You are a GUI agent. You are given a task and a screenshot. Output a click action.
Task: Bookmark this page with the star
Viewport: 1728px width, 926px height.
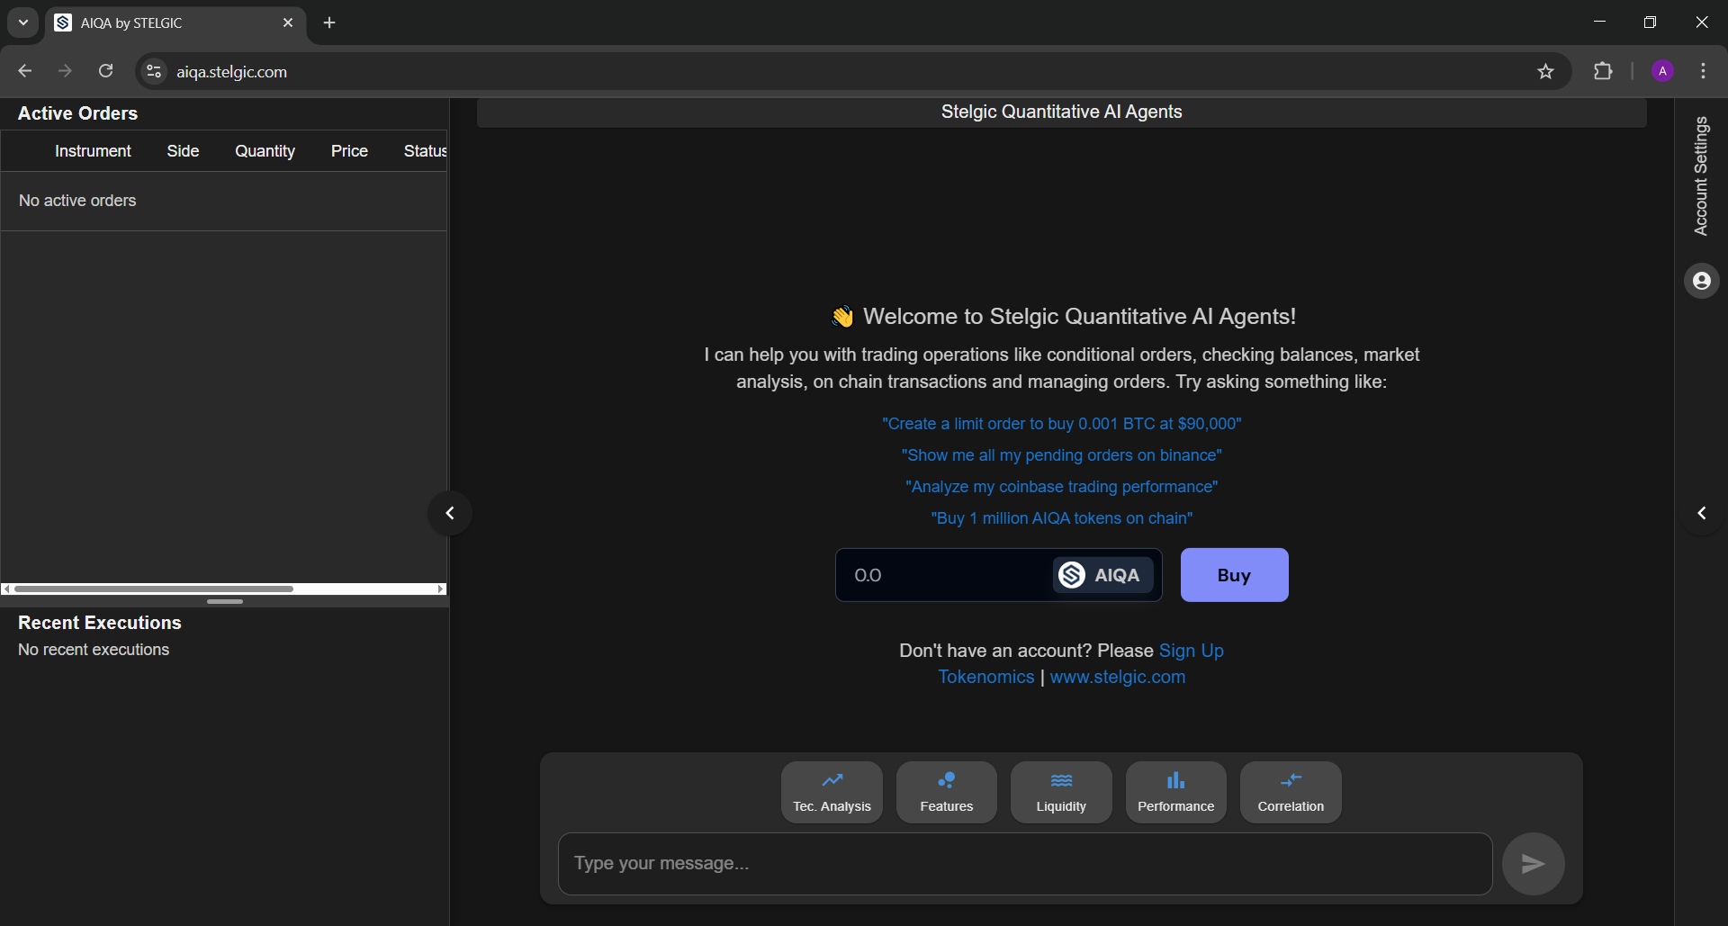[x=1545, y=71]
